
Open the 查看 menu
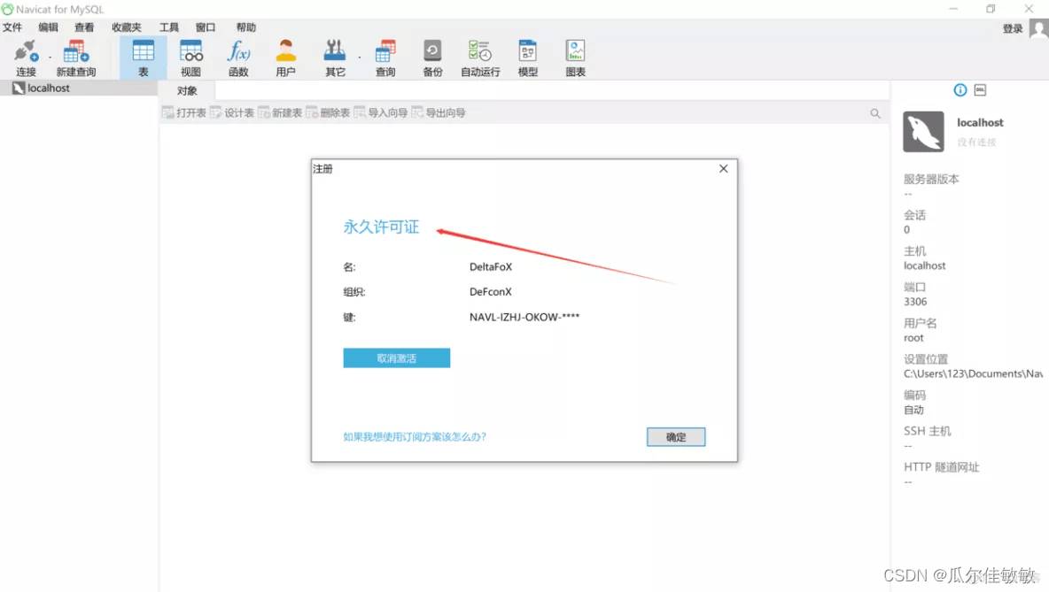(x=84, y=27)
